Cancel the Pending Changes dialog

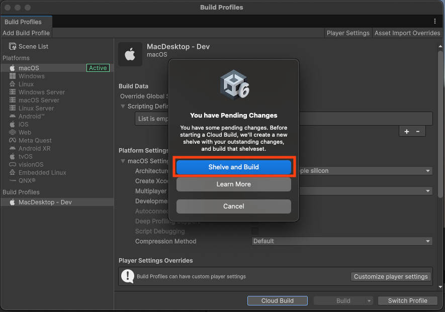pos(234,206)
